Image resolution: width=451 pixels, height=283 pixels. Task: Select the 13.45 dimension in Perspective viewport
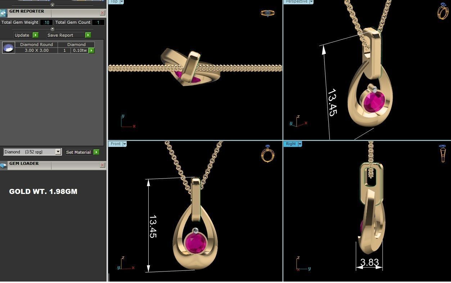click(x=332, y=102)
